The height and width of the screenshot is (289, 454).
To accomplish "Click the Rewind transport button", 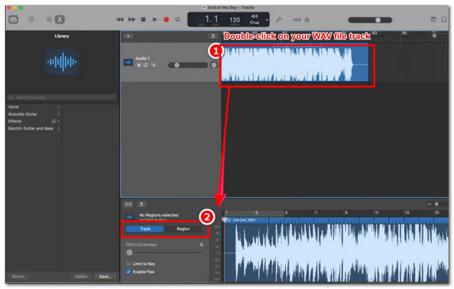I will [x=120, y=19].
